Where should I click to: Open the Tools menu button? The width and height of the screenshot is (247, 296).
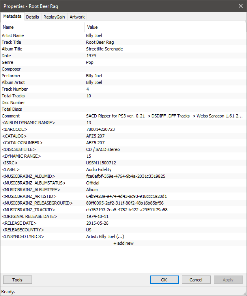point(17,280)
